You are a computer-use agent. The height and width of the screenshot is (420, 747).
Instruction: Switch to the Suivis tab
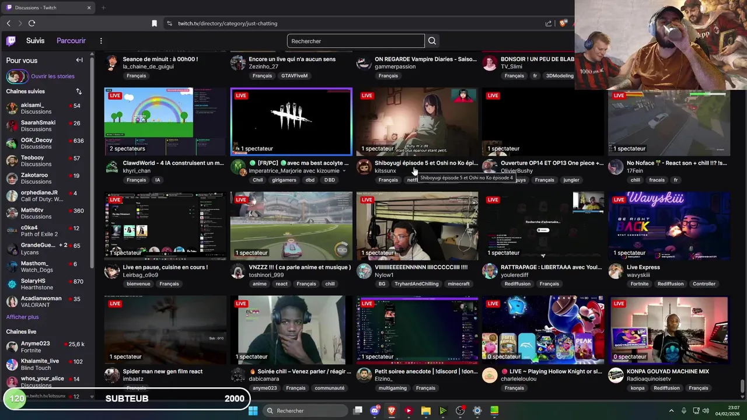(x=35, y=41)
